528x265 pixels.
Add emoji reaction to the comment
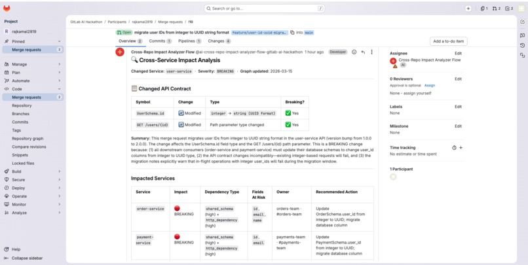[354, 52]
